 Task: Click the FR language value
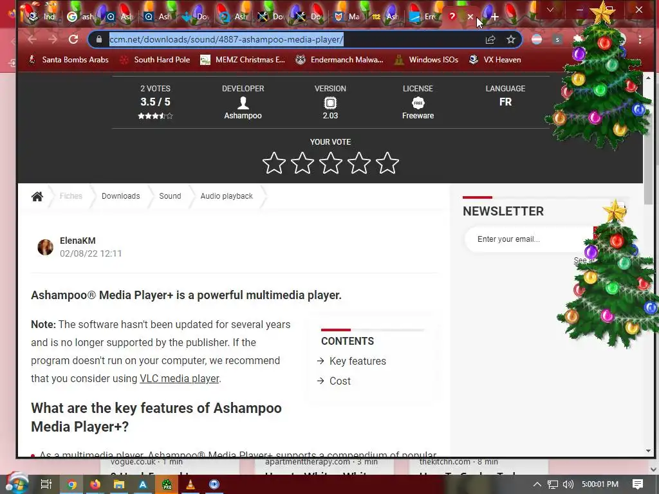click(505, 102)
